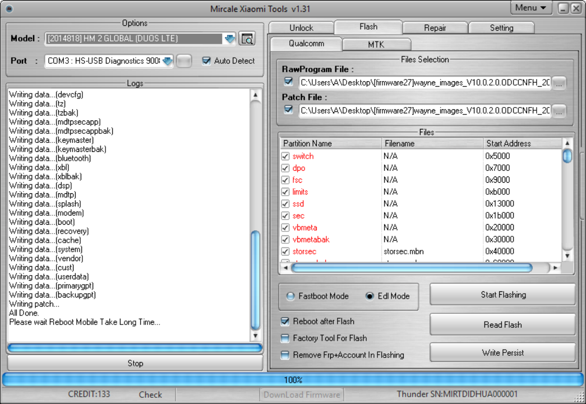The width and height of the screenshot is (586, 404).
Task: Switch to the Flash tab
Action: (x=368, y=27)
